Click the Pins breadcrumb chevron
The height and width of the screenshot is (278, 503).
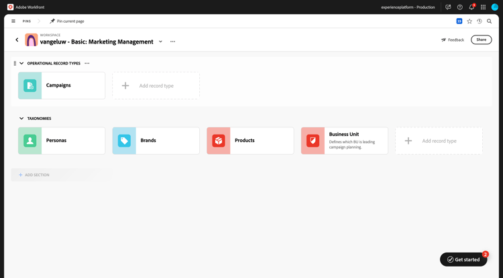39,21
